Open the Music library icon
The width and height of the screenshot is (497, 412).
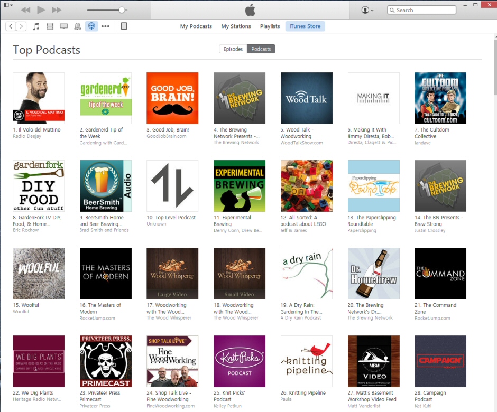(36, 26)
